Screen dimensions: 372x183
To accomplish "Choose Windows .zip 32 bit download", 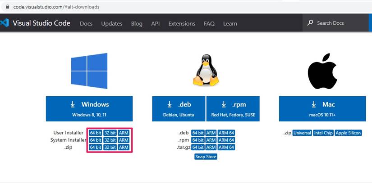I will point(110,147).
